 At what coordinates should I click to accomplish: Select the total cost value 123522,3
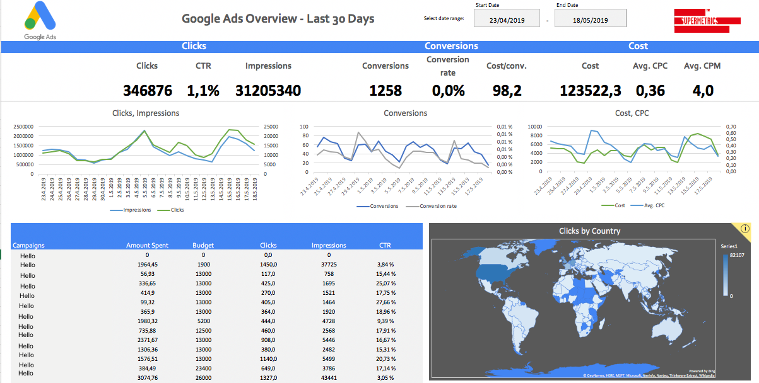(590, 91)
